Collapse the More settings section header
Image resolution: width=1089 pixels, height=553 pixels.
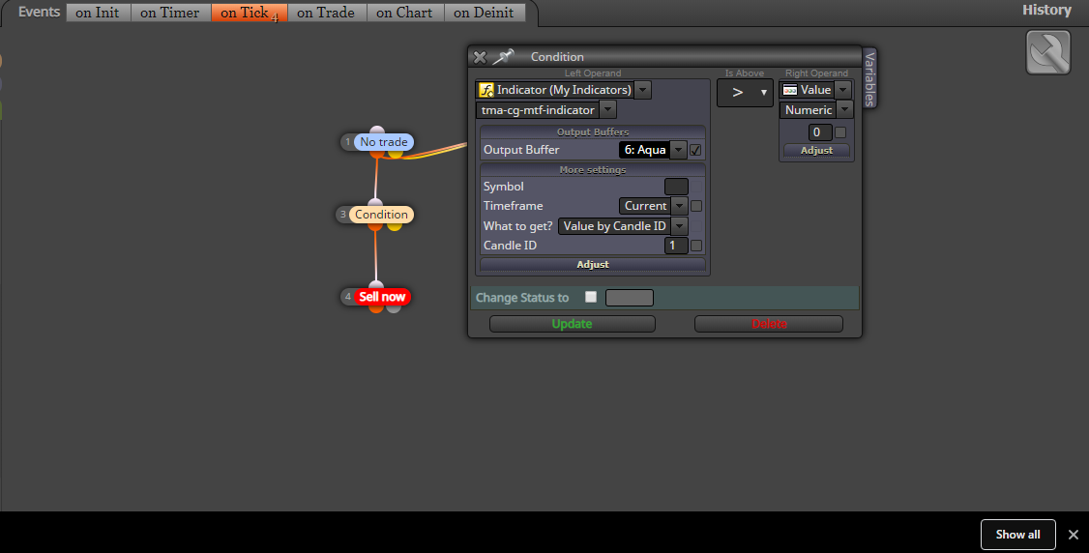tap(593, 169)
